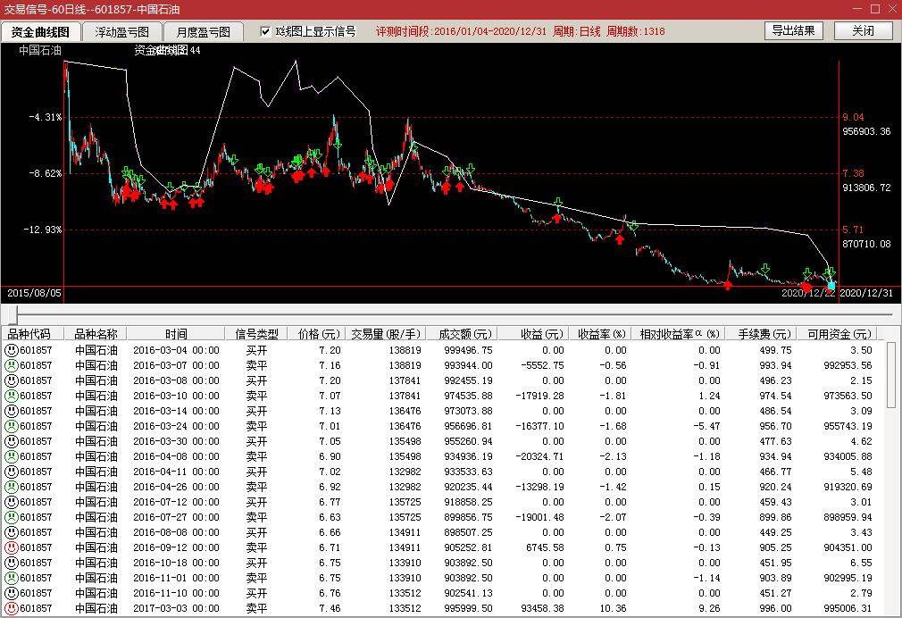This screenshot has width=902, height=618.
Task: Click price 6.63 in 2016-07-27 row
Action: (x=330, y=517)
